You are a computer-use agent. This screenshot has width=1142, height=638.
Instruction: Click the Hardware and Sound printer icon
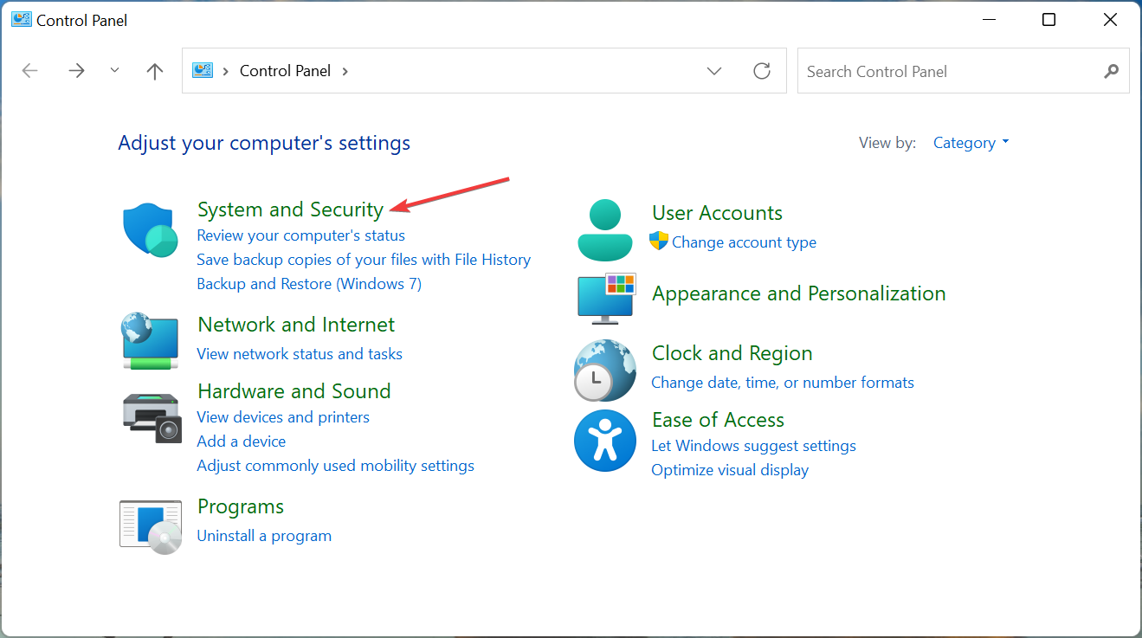(151, 417)
